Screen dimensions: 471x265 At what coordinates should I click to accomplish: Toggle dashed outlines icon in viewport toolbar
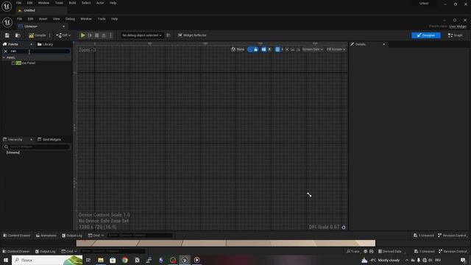[263, 49]
